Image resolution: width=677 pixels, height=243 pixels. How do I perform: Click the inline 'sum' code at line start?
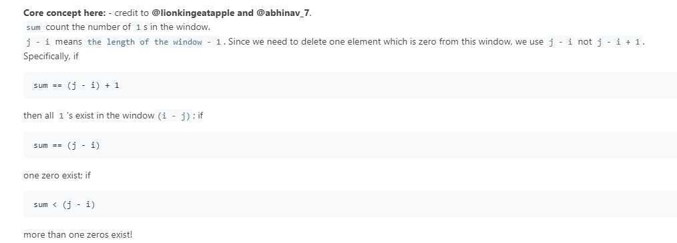(33, 27)
